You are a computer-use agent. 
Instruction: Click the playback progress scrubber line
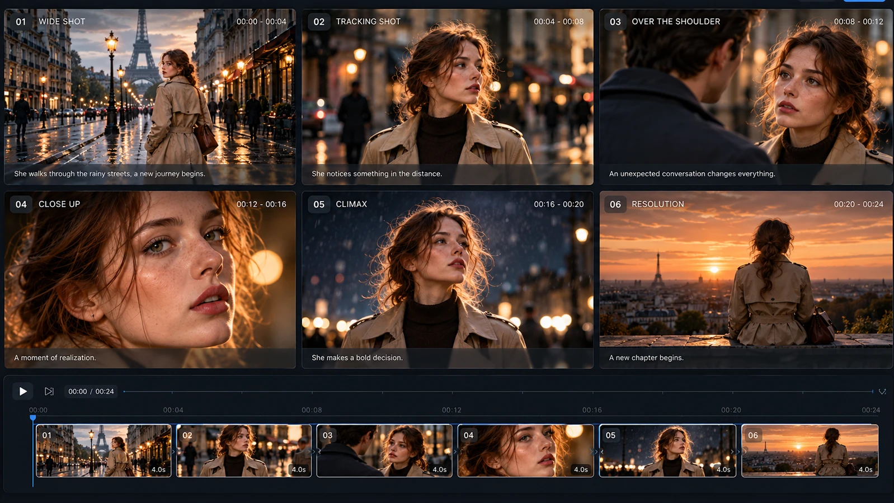tap(498, 392)
